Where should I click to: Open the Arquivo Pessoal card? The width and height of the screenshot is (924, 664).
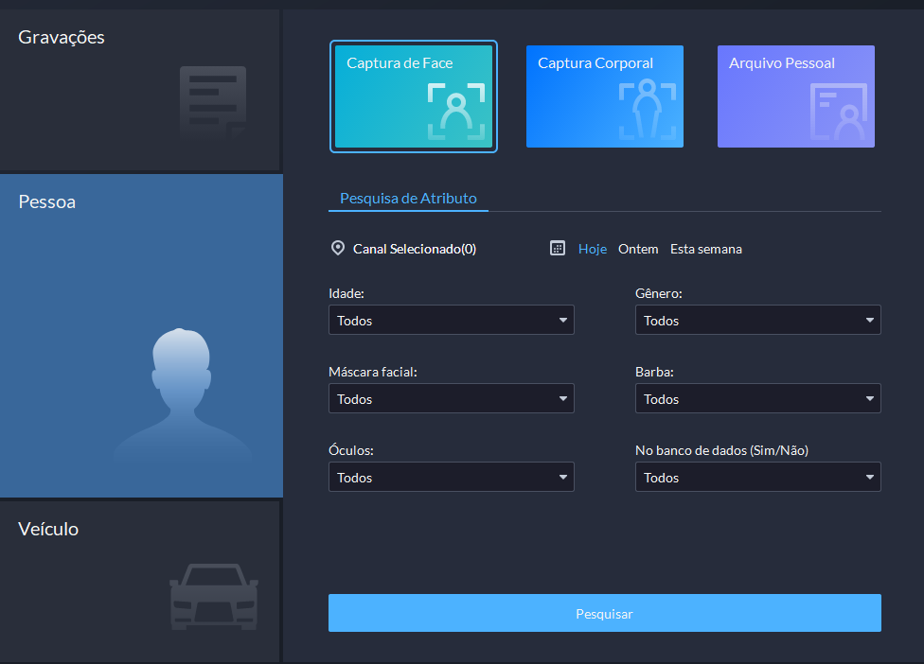click(x=796, y=96)
